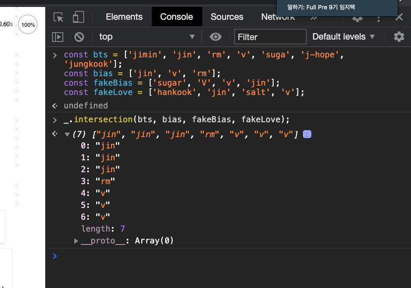Focus the empty console prompt
411x288 pixels.
(231, 256)
